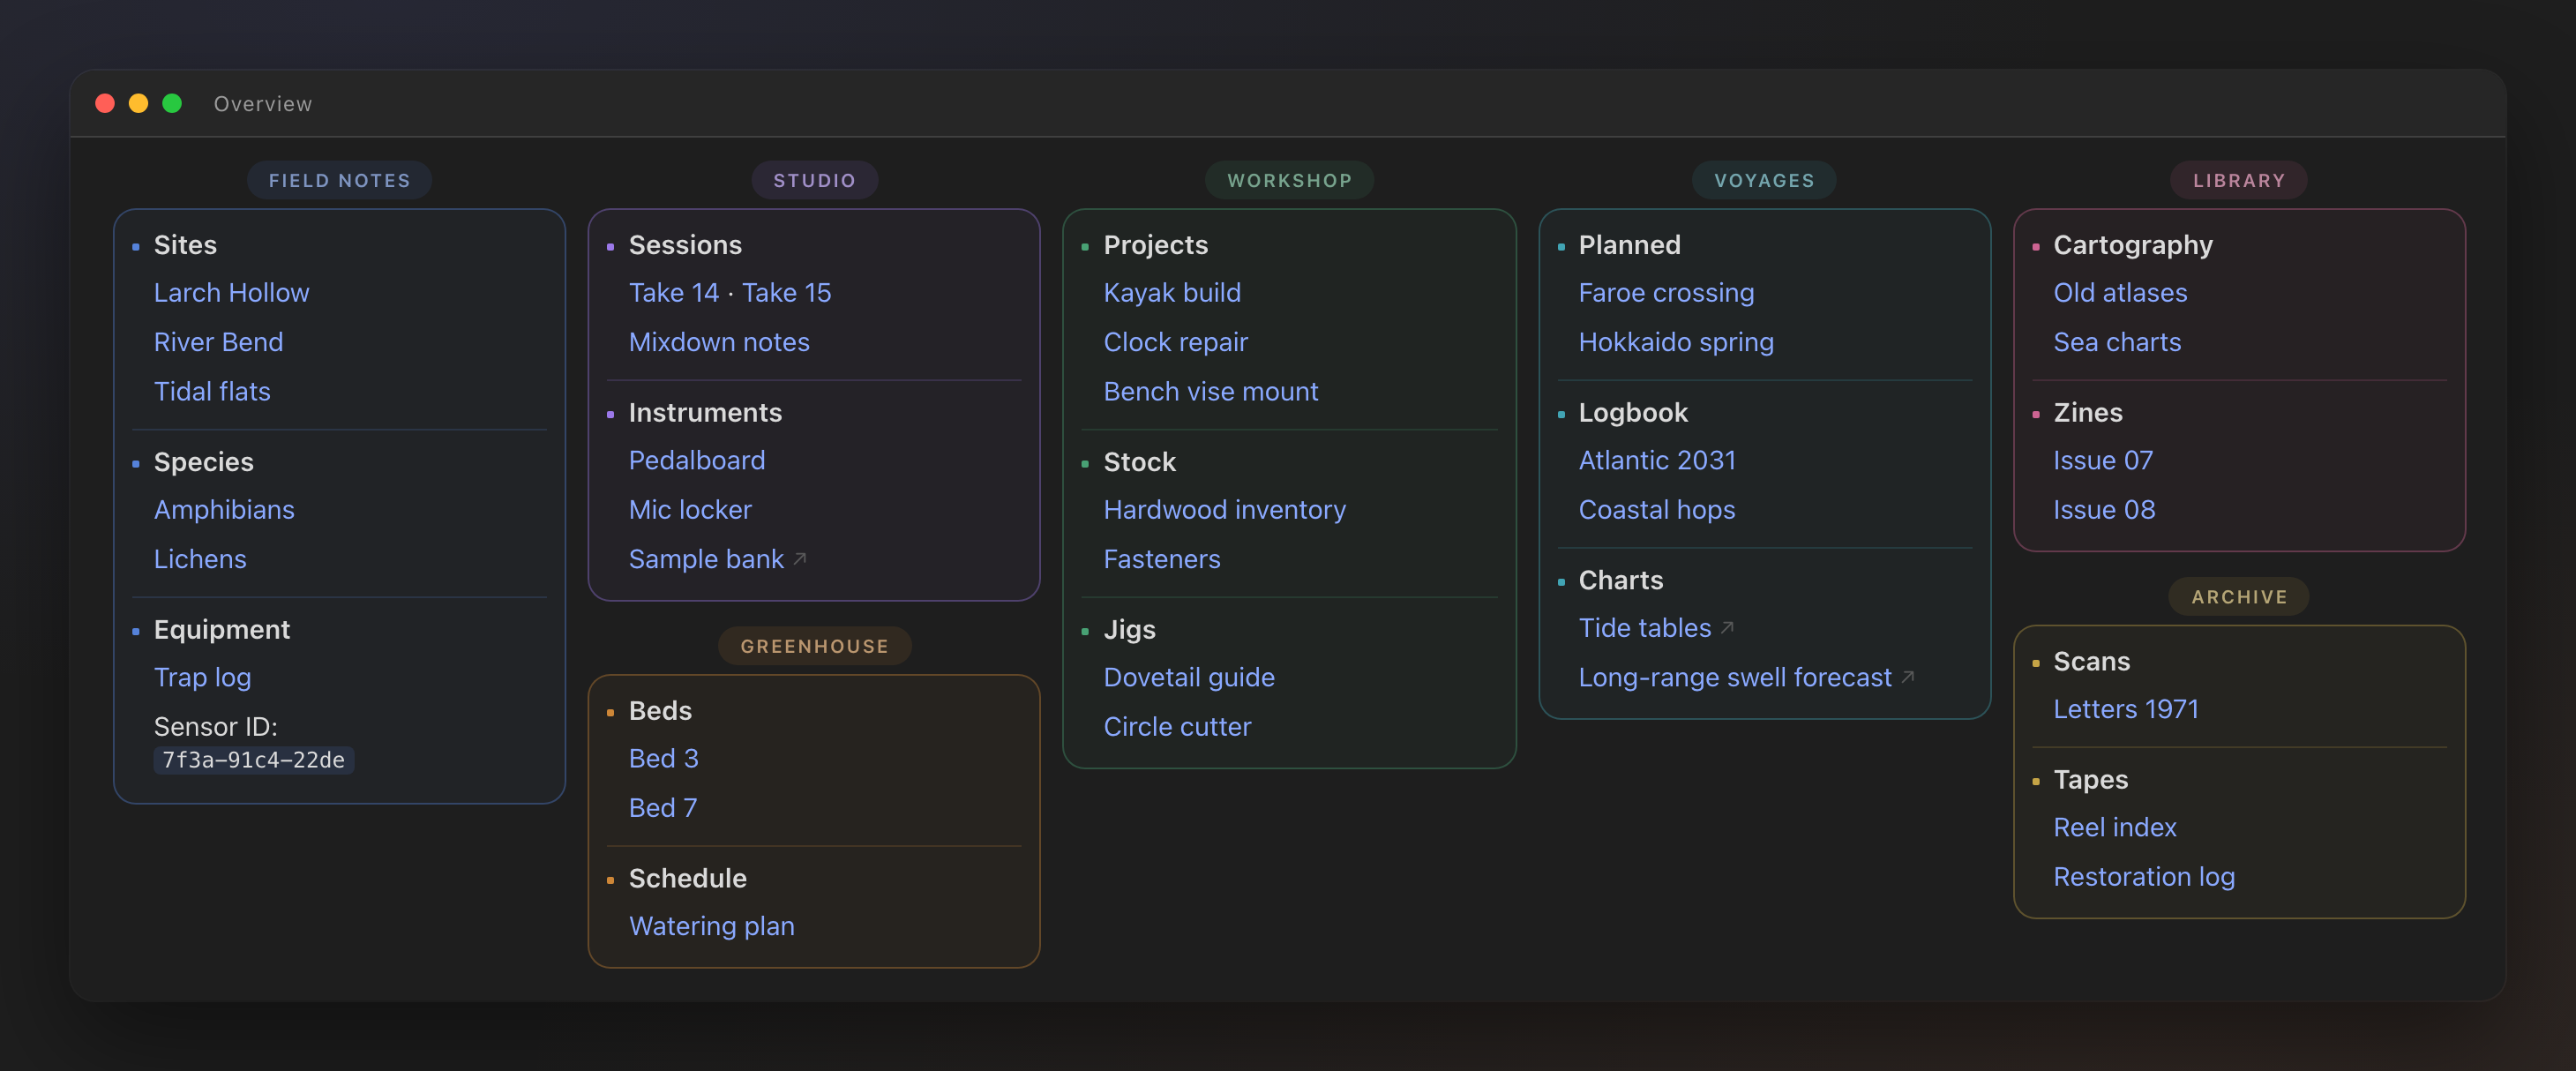2576x1071 pixels.
Task: Click the Stock heading in Workshop
Action: [x=1139, y=462]
